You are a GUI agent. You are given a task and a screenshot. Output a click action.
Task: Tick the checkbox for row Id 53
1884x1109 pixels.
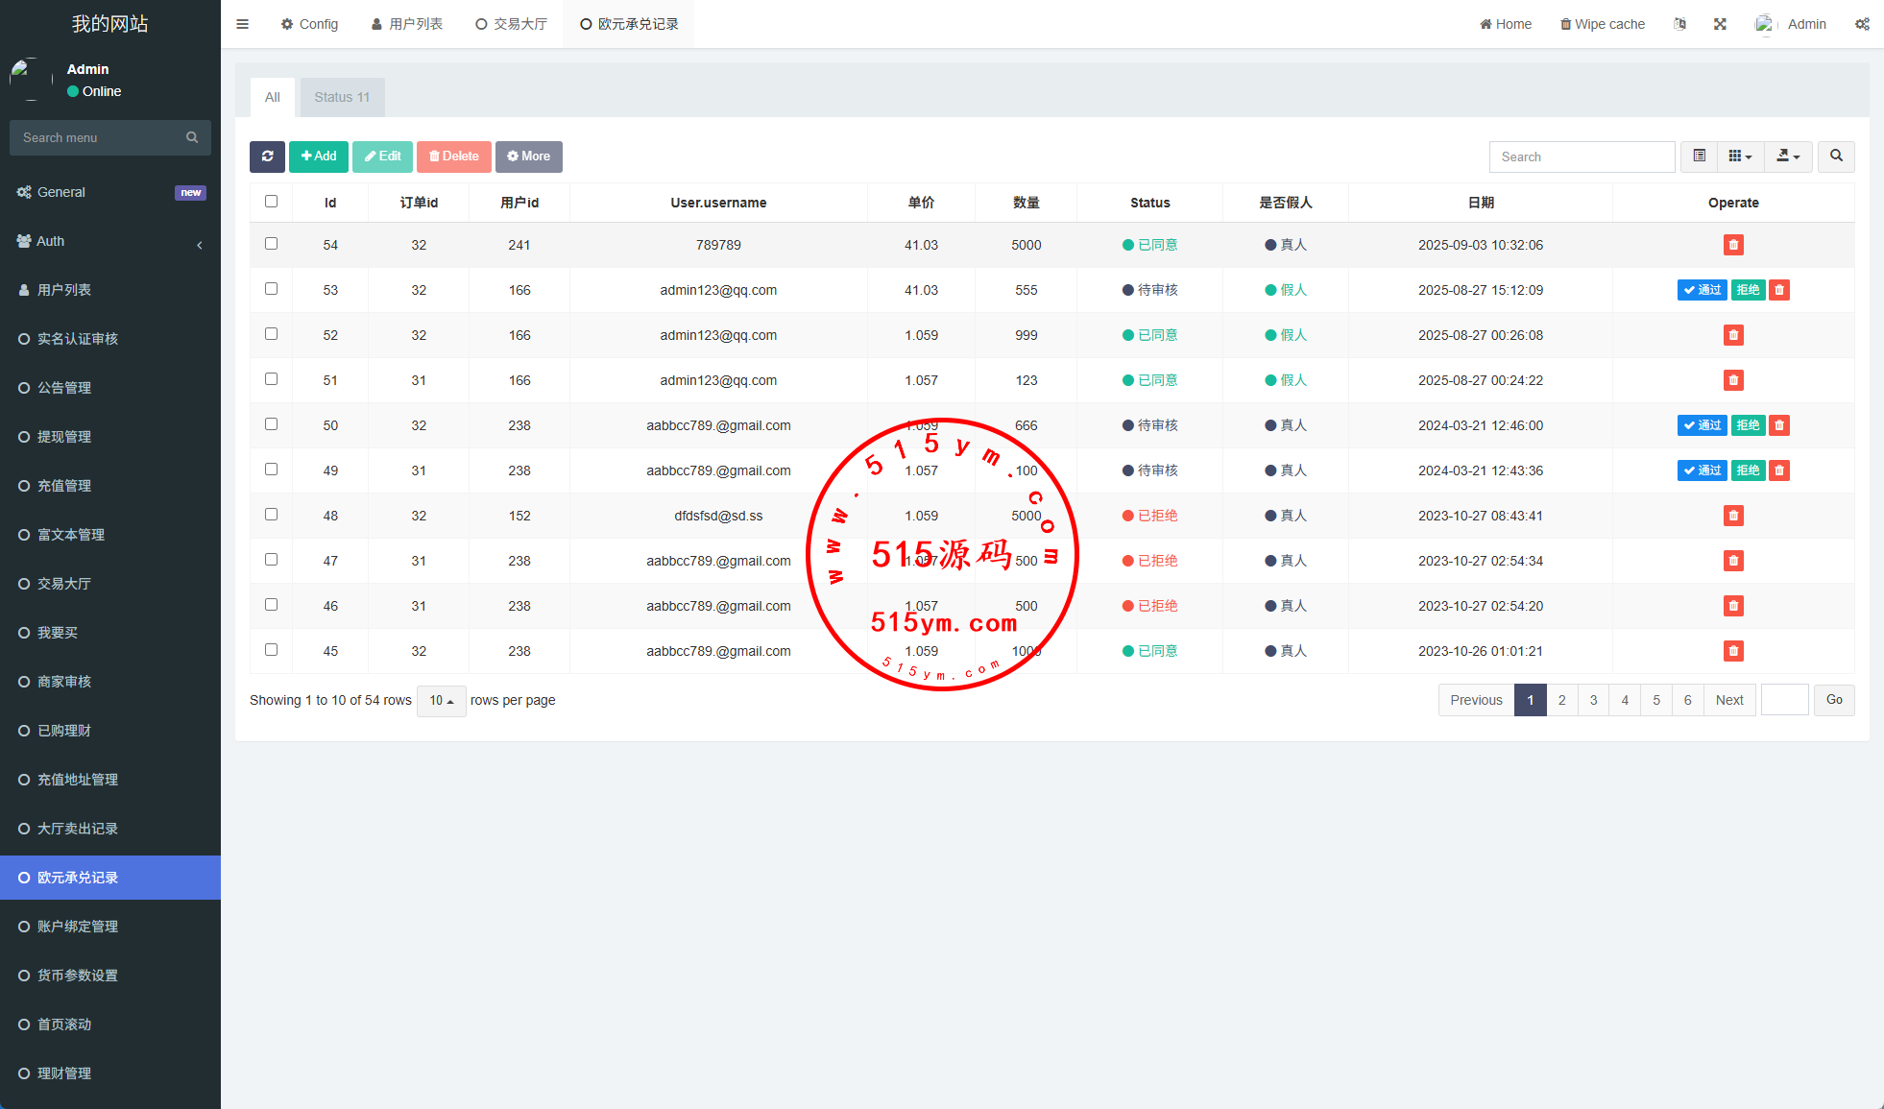[271, 289]
